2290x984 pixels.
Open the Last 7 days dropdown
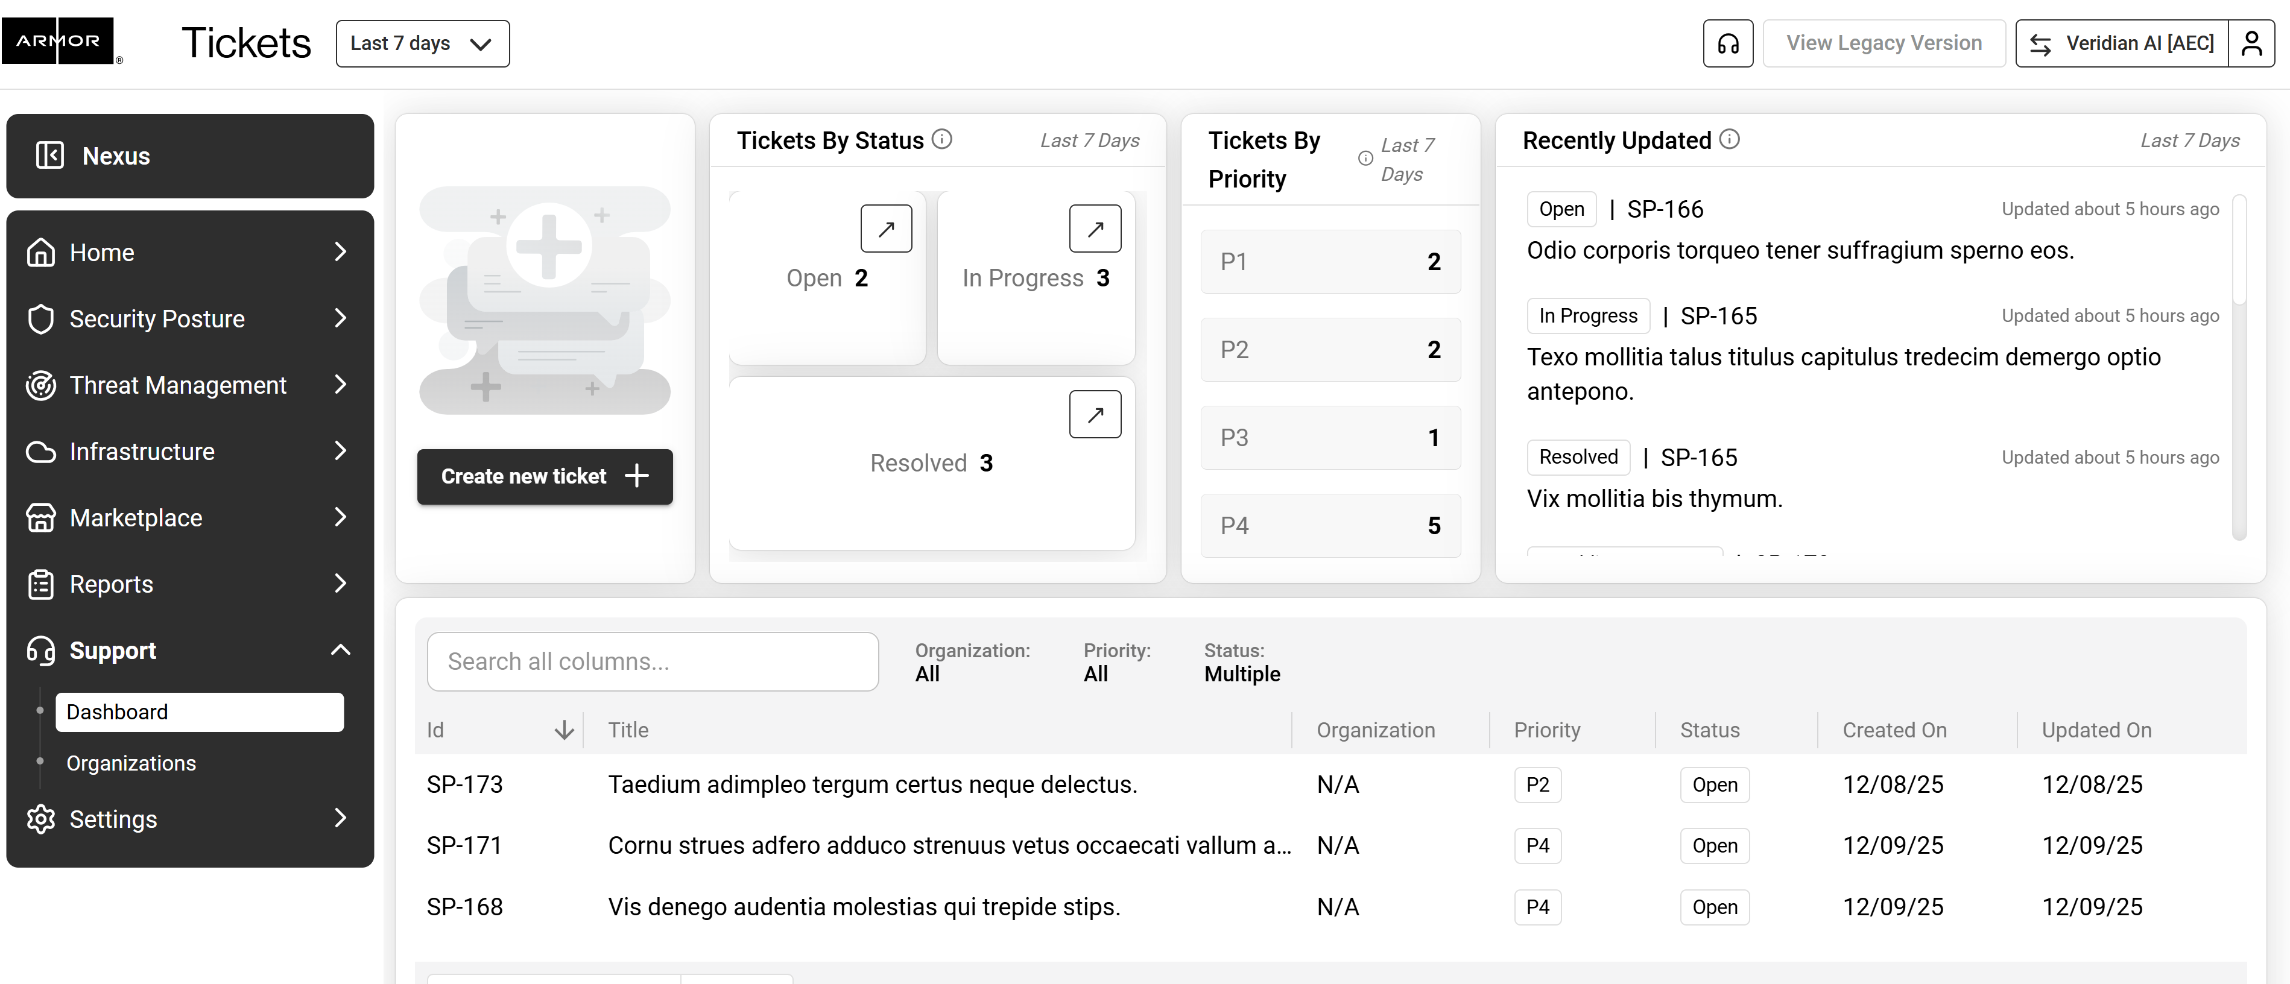click(422, 43)
